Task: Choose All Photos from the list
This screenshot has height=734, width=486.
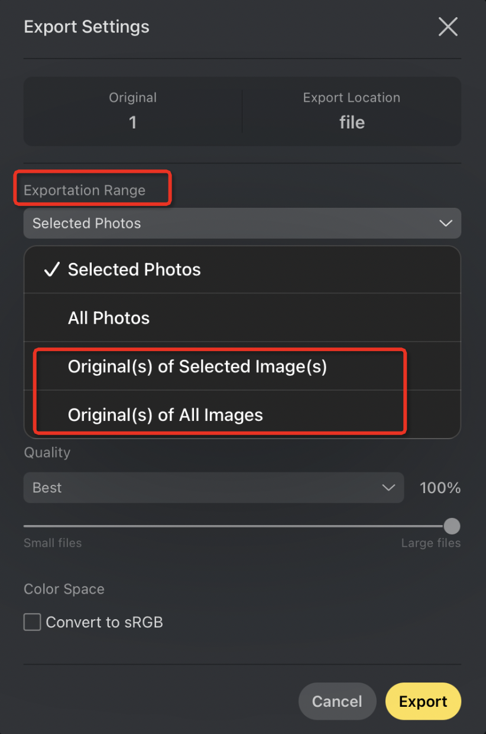Action: [242, 318]
